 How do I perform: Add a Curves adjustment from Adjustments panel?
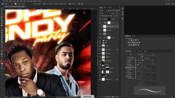pos(134,40)
